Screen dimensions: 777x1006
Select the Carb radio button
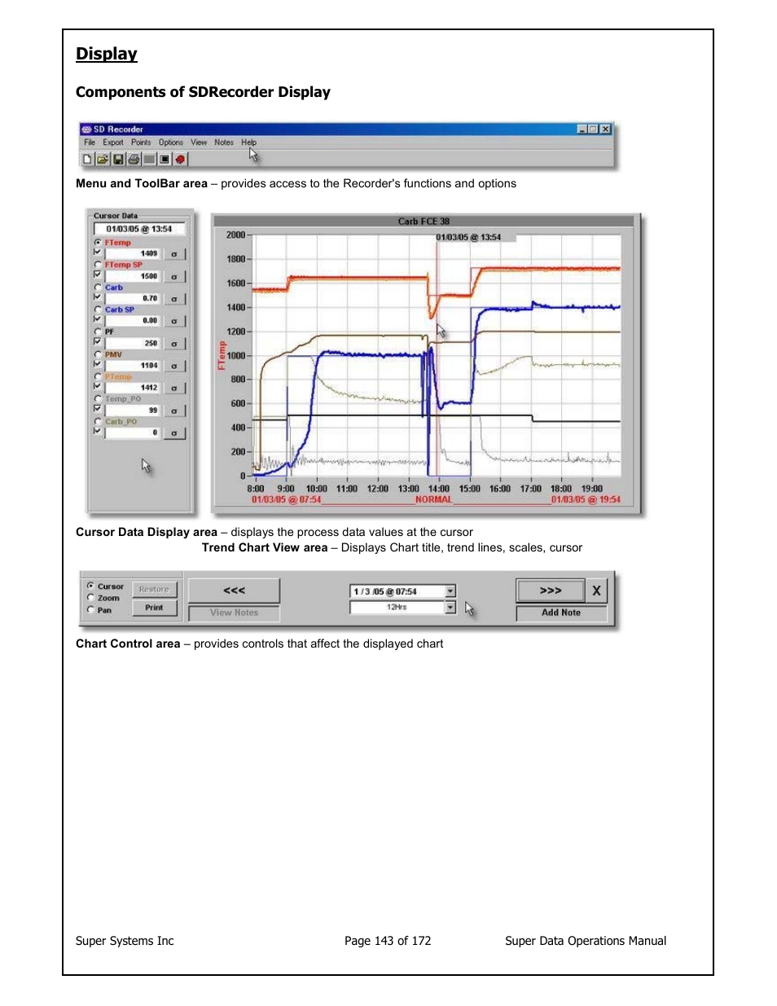coord(98,288)
